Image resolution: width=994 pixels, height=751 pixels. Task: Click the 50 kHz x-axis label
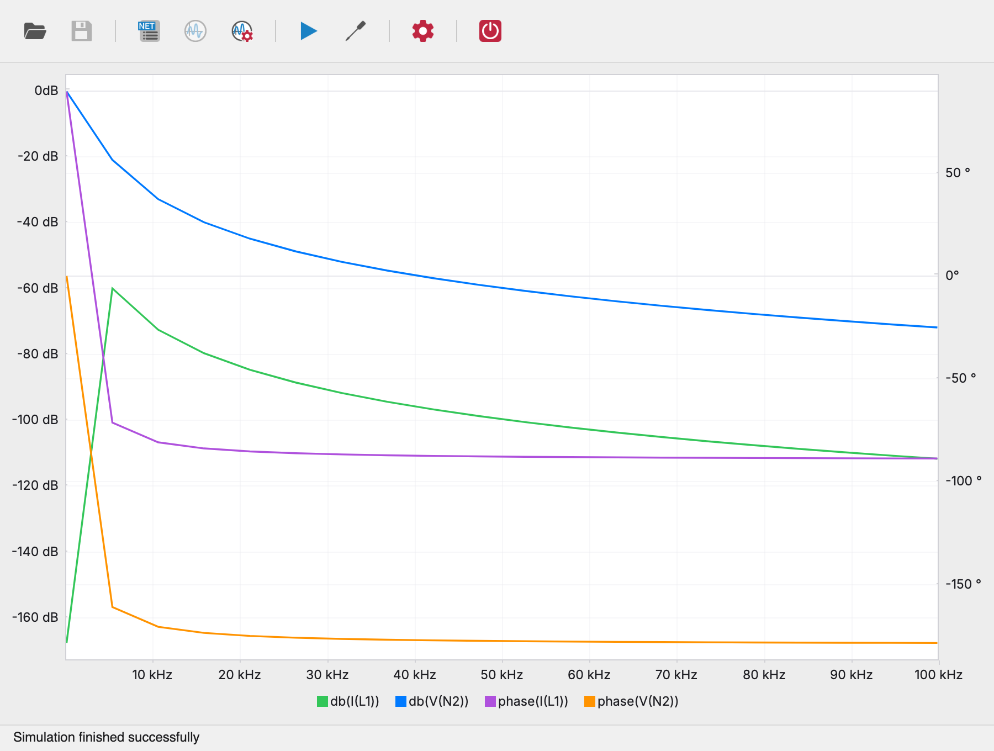pyautogui.click(x=501, y=675)
